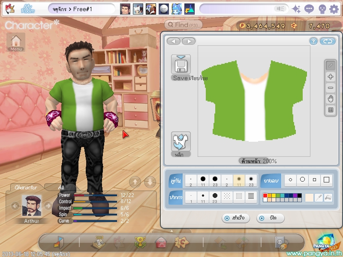Click the golf ball avatar in top bar
The height and width of the screenshot is (257, 343).
(164, 9)
